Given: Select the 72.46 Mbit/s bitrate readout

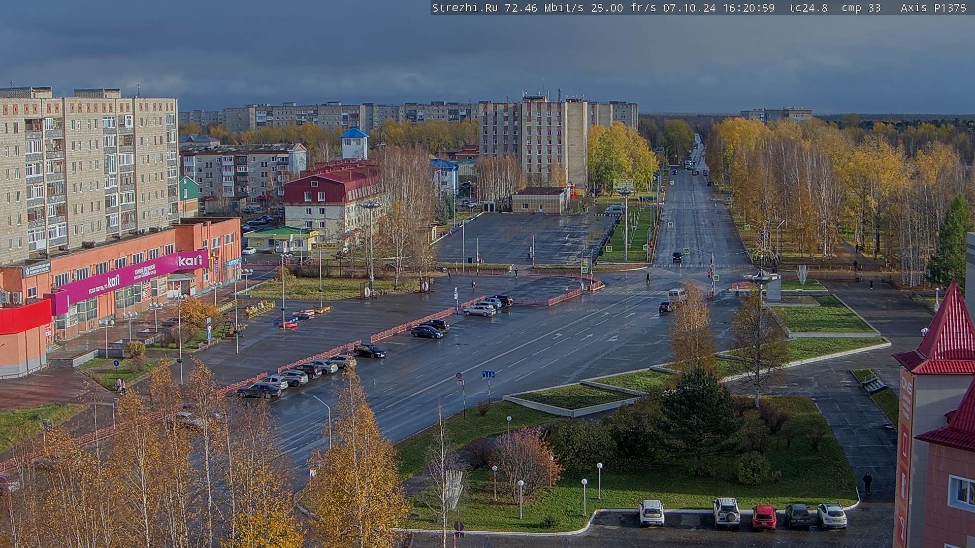Looking at the screenshot, I should tap(544, 8).
